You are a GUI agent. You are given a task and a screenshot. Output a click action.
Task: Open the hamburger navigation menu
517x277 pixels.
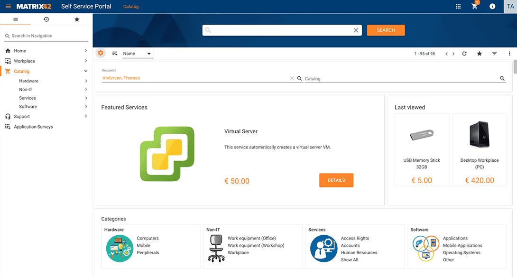tap(8, 6)
